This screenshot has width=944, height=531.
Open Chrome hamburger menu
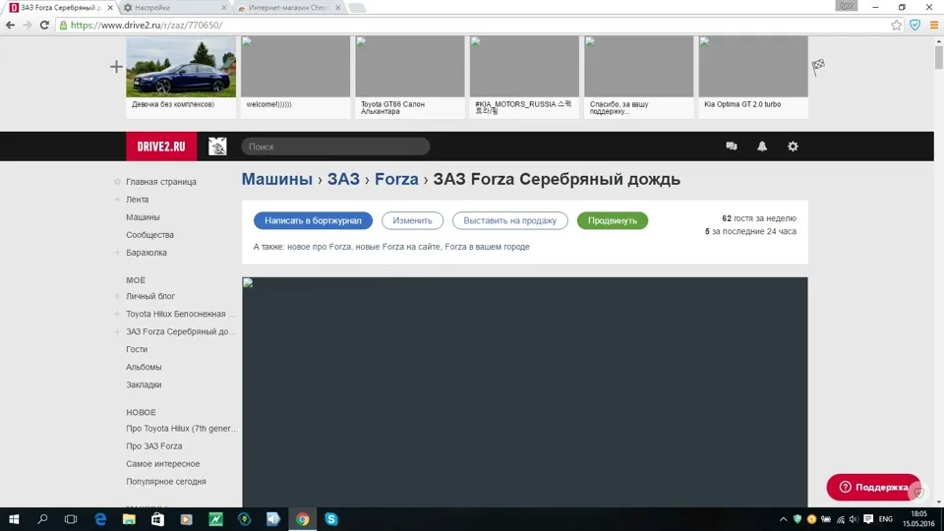click(934, 26)
